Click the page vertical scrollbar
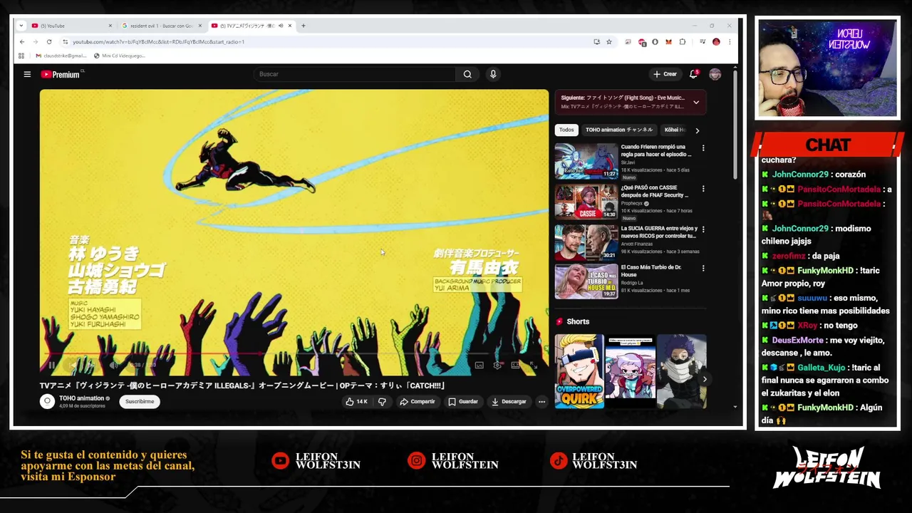The width and height of the screenshot is (912, 513). point(735,125)
